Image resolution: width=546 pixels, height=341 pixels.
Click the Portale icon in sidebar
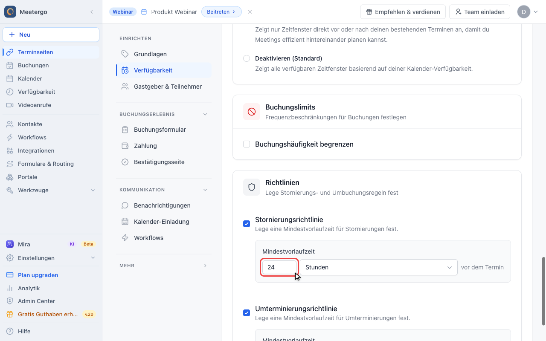10,177
